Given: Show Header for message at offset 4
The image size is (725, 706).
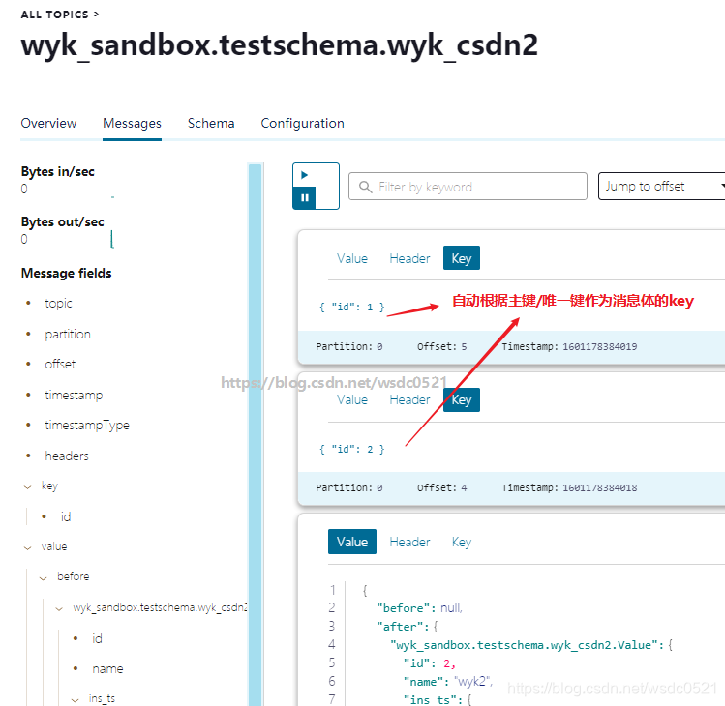Looking at the screenshot, I should [409, 399].
